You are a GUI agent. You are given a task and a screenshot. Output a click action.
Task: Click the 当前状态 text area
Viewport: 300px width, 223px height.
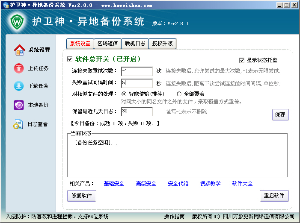click(177, 155)
